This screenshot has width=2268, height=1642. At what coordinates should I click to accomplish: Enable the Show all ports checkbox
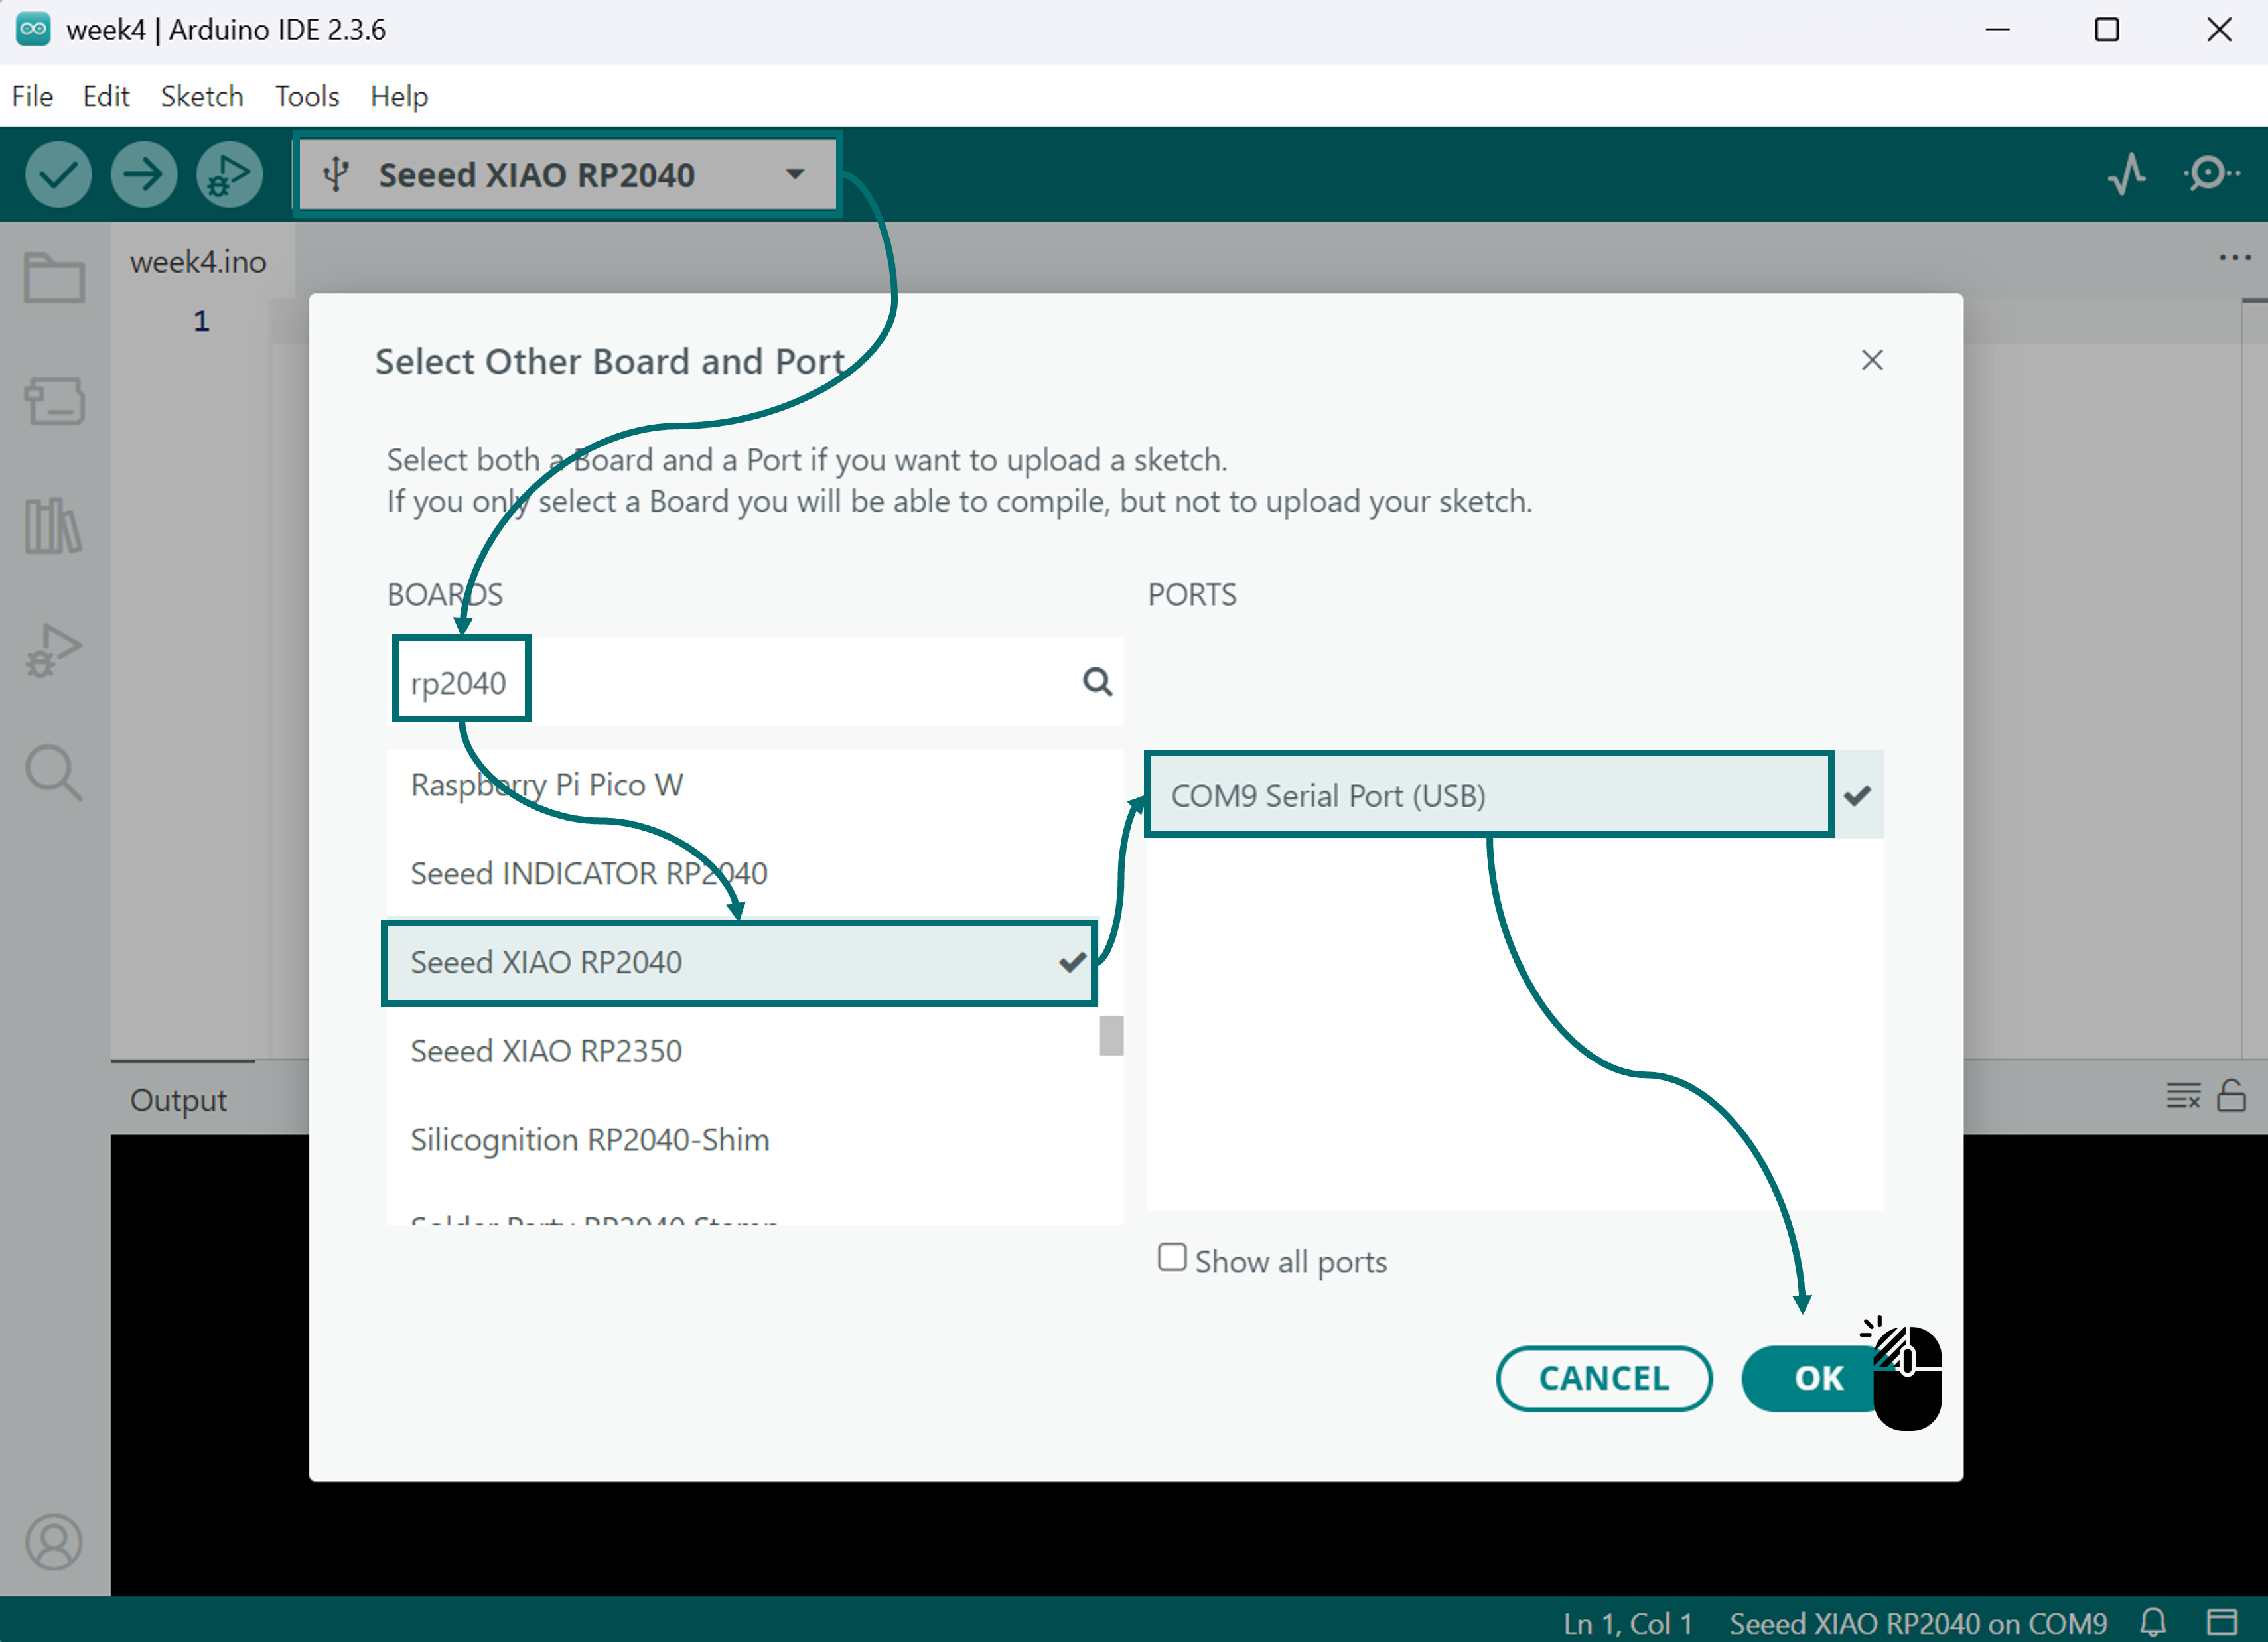1171,1257
